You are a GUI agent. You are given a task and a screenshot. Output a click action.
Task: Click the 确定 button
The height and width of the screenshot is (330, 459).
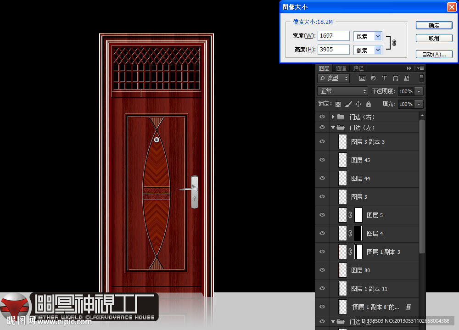[434, 26]
